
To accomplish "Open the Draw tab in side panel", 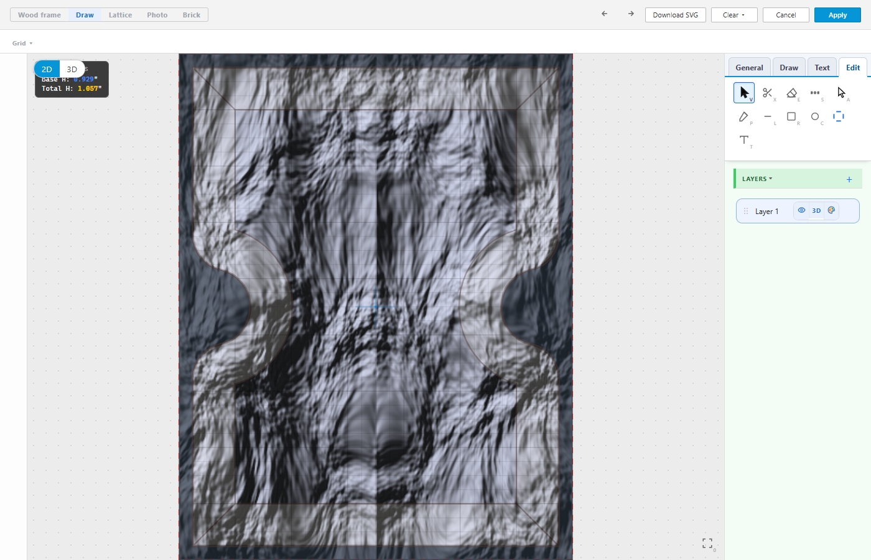I will [789, 67].
